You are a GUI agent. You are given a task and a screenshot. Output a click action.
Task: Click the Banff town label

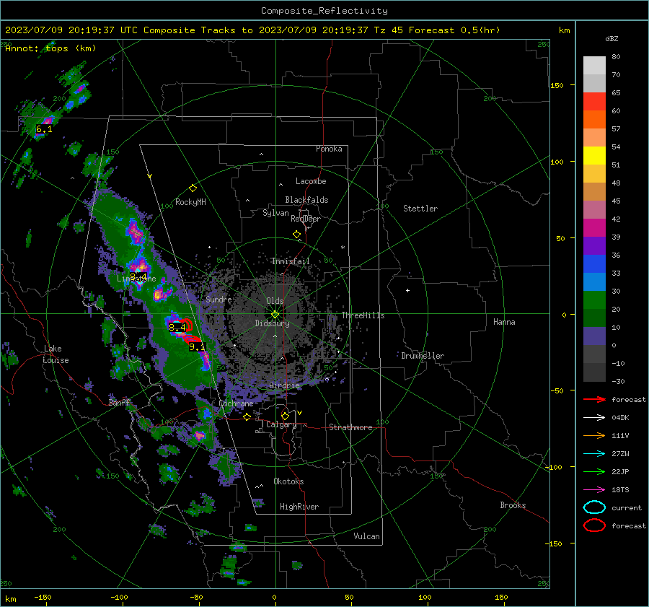click(x=119, y=402)
